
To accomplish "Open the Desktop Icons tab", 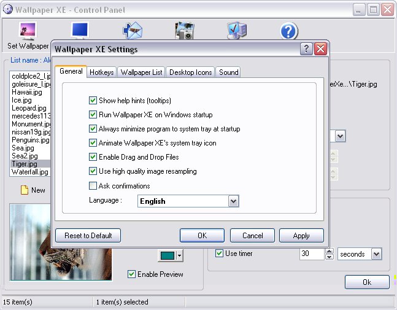I will [190, 72].
